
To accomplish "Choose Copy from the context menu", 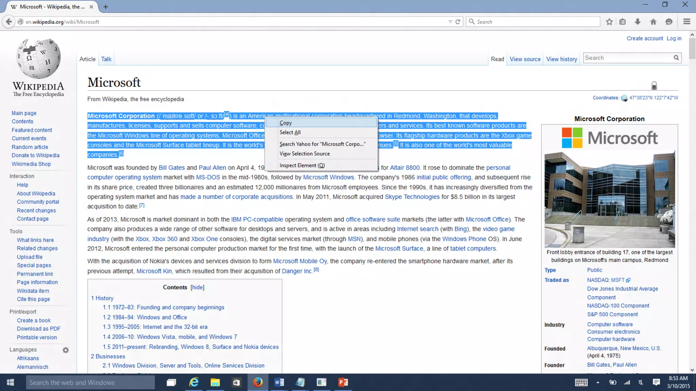I will point(286,123).
